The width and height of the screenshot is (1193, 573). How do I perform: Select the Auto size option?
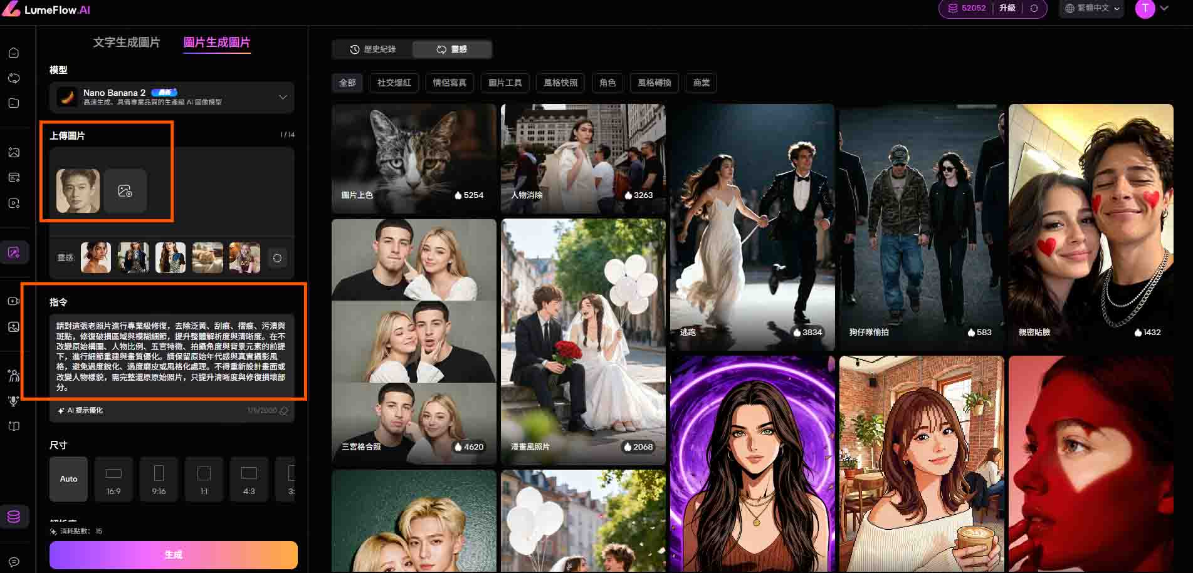68,479
